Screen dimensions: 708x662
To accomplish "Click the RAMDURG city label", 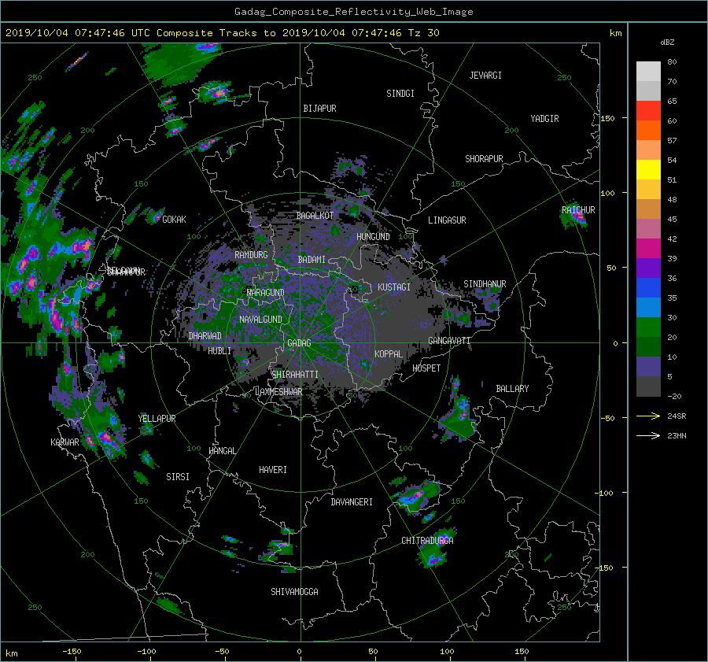I will (x=251, y=255).
